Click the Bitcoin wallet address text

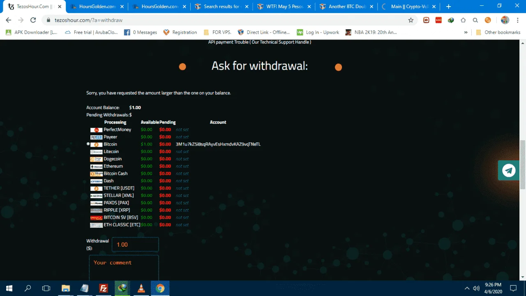click(x=218, y=144)
